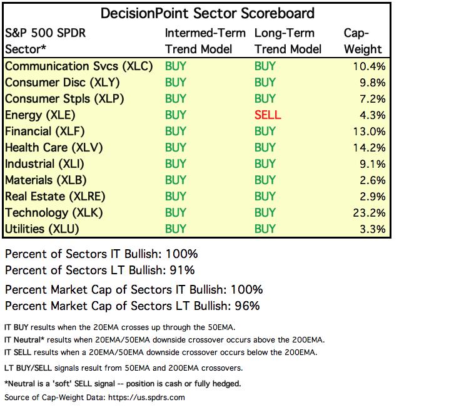
Task: Select the Health Care (XLV) sector
Action: 54,148
